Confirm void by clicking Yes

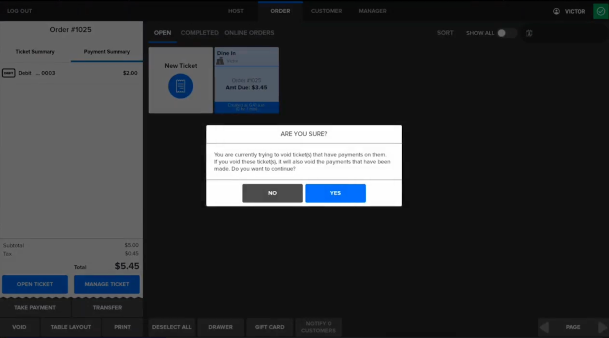click(x=335, y=193)
